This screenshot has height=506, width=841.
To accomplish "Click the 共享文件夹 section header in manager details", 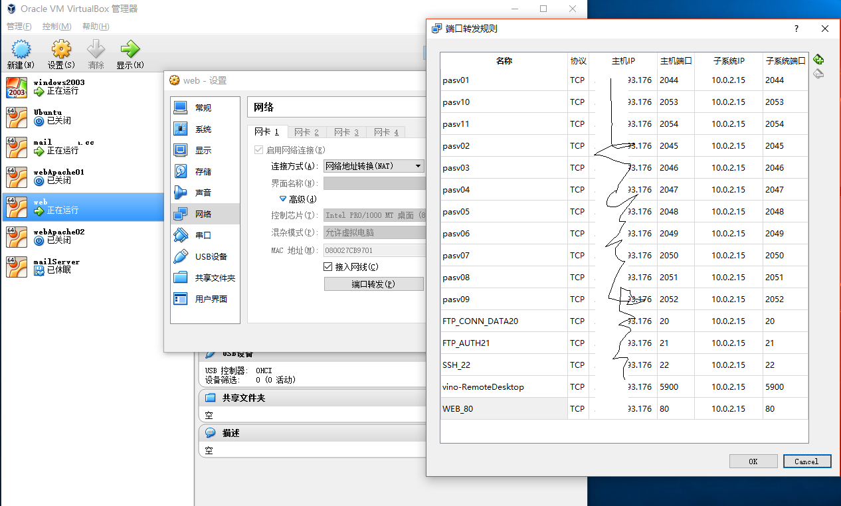I will pyautogui.click(x=312, y=398).
